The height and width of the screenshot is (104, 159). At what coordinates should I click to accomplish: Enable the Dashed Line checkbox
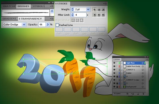click(57, 25)
